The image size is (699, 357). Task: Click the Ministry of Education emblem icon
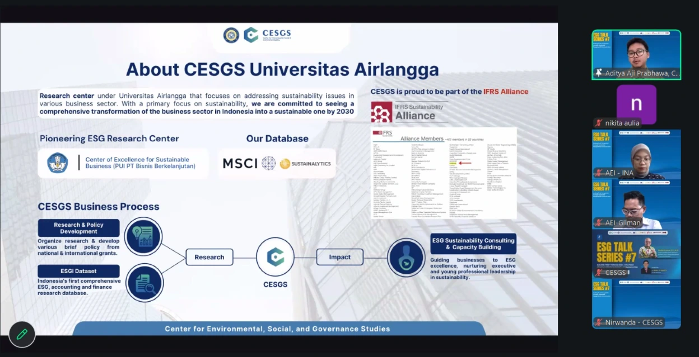58,163
